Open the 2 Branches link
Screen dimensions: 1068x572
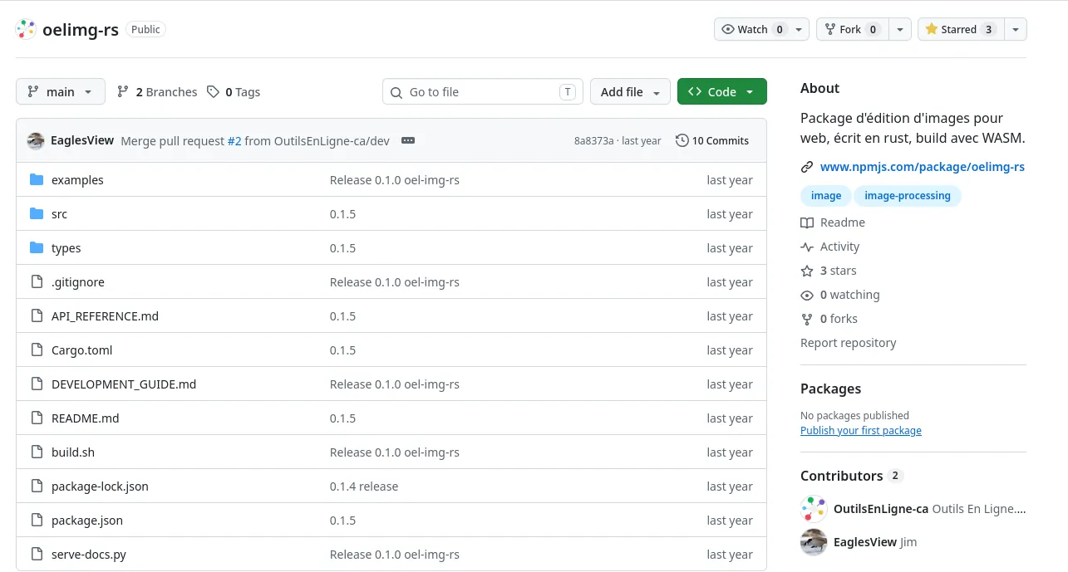coord(157,92)
